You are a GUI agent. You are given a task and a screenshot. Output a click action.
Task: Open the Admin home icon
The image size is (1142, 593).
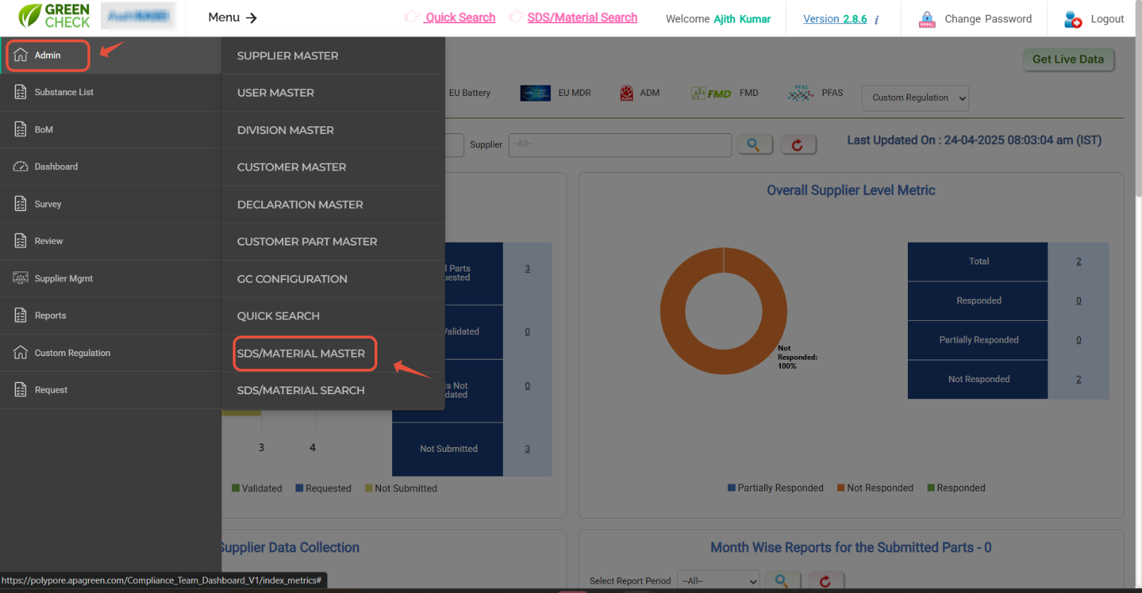(20, 55)
